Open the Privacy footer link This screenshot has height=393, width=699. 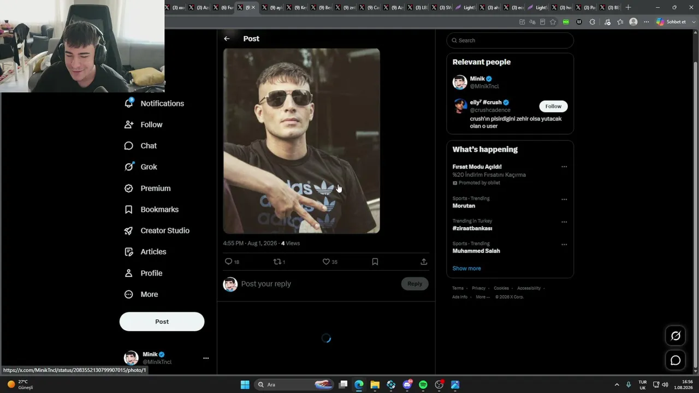(x=478, y=288)
